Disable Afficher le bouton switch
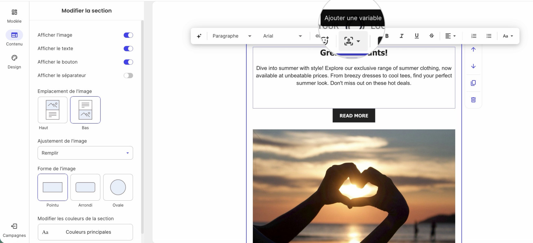This screenshot has height=243, width=533. point(128,62)
